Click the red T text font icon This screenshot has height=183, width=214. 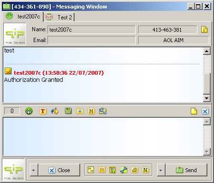pyautogui.click(x=43, y=111)
